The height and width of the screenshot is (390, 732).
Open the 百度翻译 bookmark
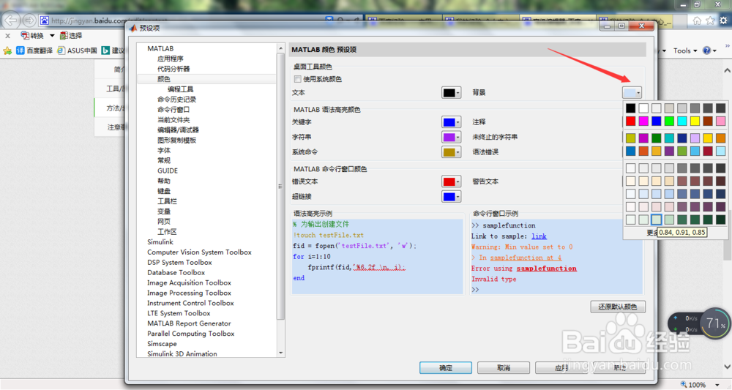34,50
